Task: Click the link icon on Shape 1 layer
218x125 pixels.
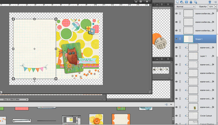Action: click(180, 39)
